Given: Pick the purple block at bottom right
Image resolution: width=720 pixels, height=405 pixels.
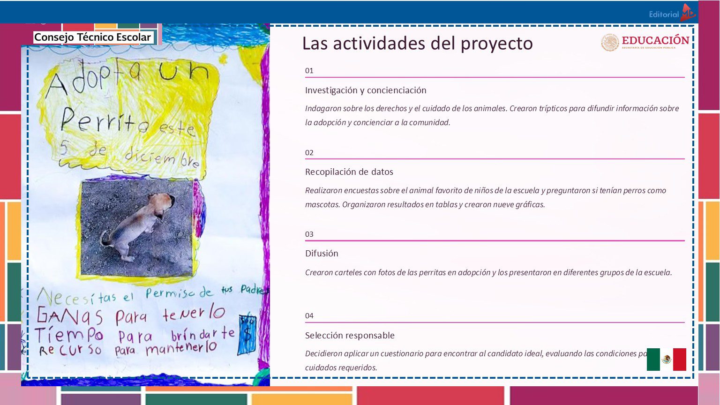Looking at the screenshot, I should [x=604, y=395].
